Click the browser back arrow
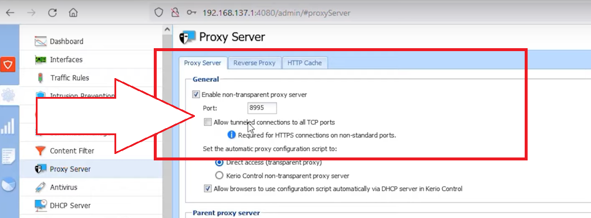This screenshot has height=218, width=591. pyautogui.click(x=10, y=13)
